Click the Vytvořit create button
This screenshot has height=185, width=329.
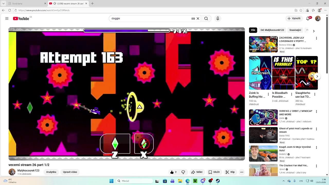(x=294, y=18)
